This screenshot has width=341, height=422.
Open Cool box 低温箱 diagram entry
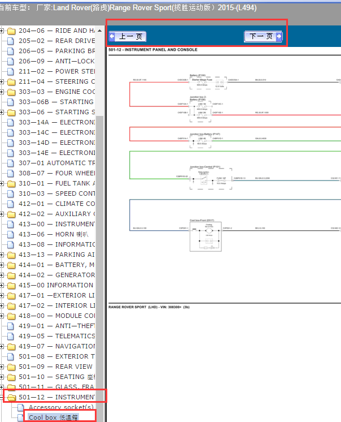pos(53,417)
